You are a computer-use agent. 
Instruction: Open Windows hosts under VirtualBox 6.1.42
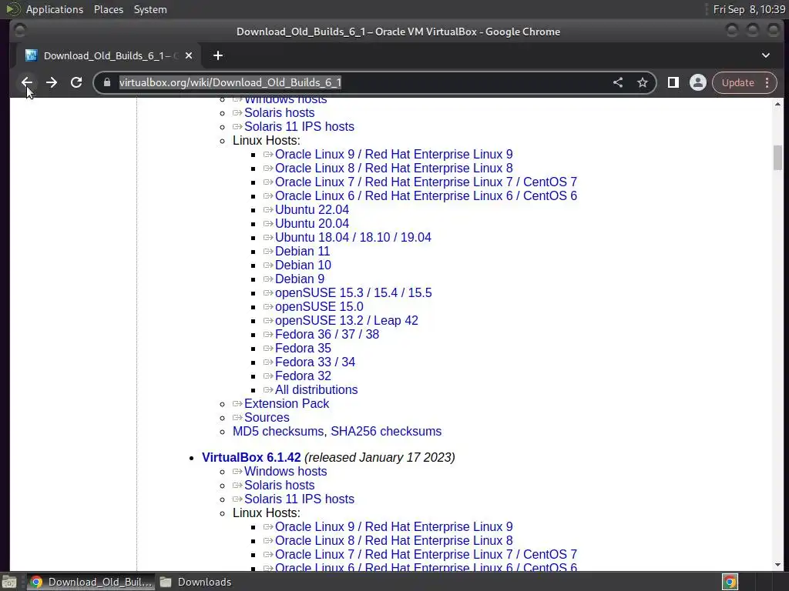[285, 472]
